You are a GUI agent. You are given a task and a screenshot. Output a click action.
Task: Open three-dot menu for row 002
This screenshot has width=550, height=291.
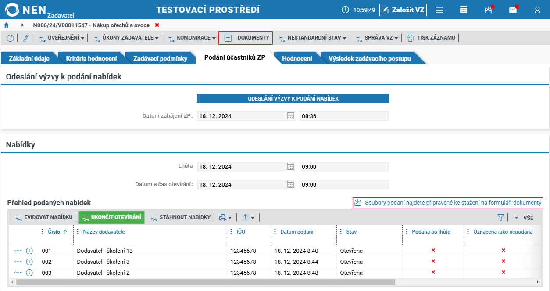(18, 262)
